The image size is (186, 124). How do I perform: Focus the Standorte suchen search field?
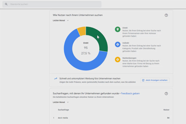click(52, 4)
